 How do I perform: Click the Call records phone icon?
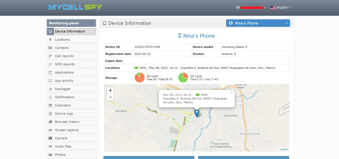point(51,56)
